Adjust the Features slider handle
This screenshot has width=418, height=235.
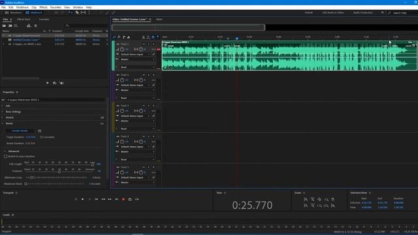click(59, 172)
